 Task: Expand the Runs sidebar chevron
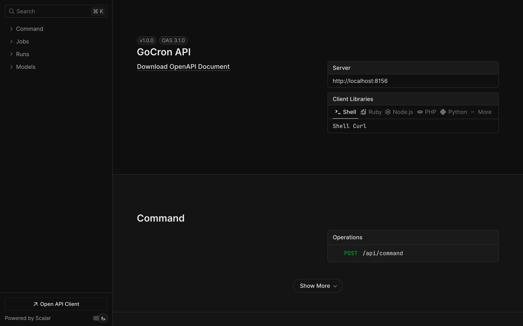[11, 54]
